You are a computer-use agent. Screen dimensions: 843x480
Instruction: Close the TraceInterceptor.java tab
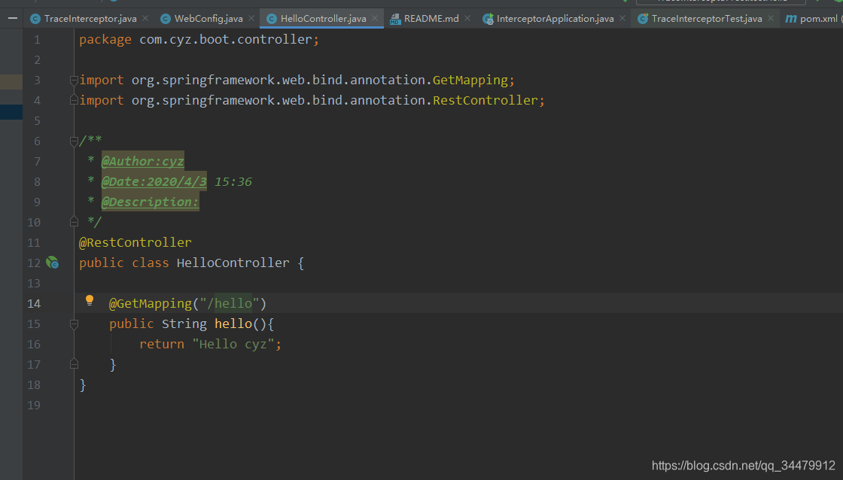click(145, 18)
